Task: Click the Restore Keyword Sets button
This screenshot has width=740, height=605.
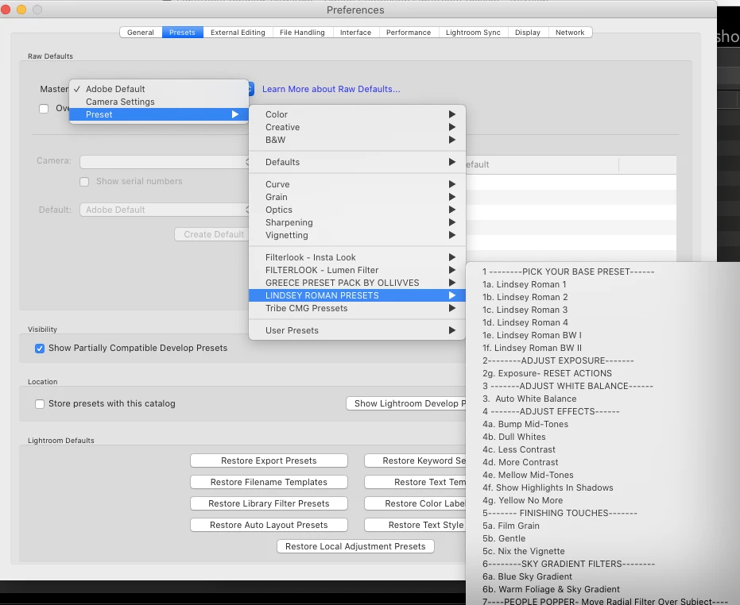Action: pyautogui.click(x=415, y=460)
